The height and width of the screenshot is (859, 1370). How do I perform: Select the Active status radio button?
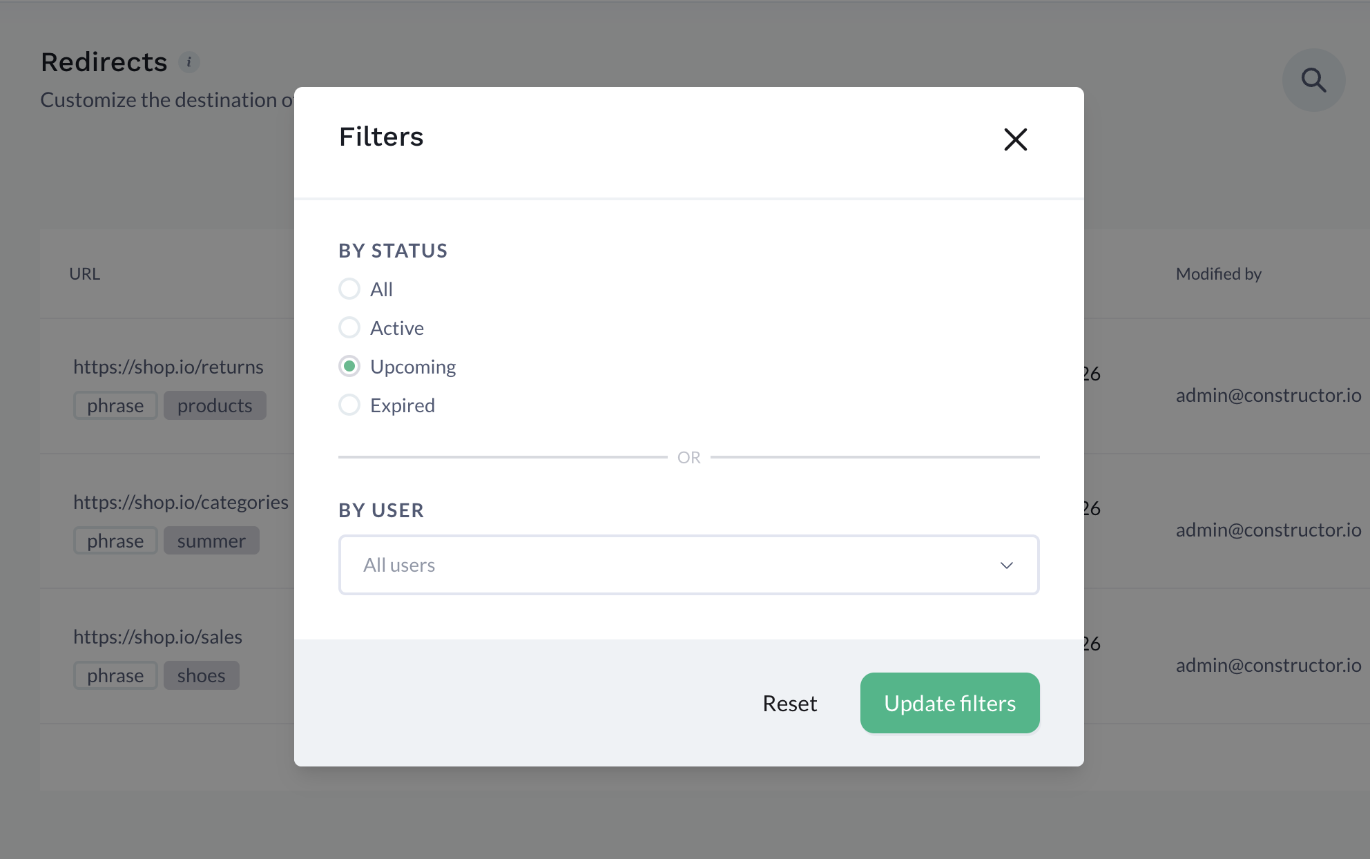click(x=349, y=327)
